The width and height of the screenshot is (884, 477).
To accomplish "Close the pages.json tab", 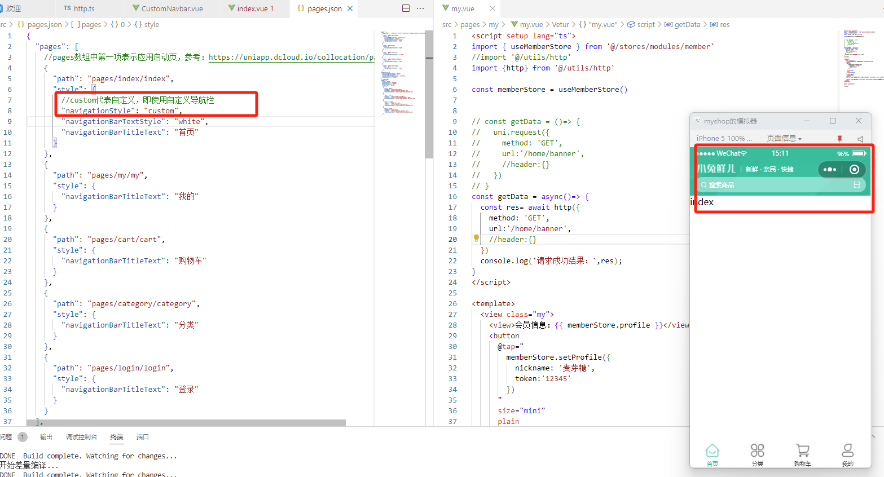I will coord(350,8).
